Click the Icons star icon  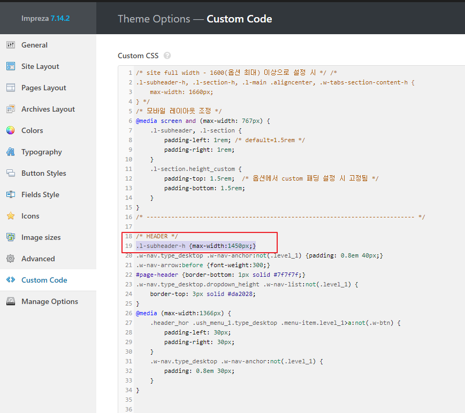tap(11, 216)
